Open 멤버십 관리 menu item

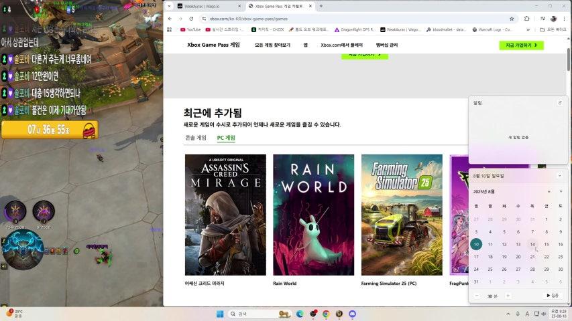pos(387,45)
